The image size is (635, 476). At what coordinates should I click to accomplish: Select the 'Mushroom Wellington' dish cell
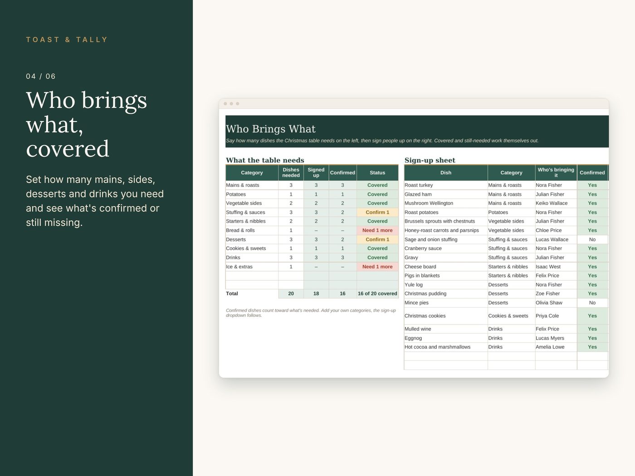[x=446, y=203]
